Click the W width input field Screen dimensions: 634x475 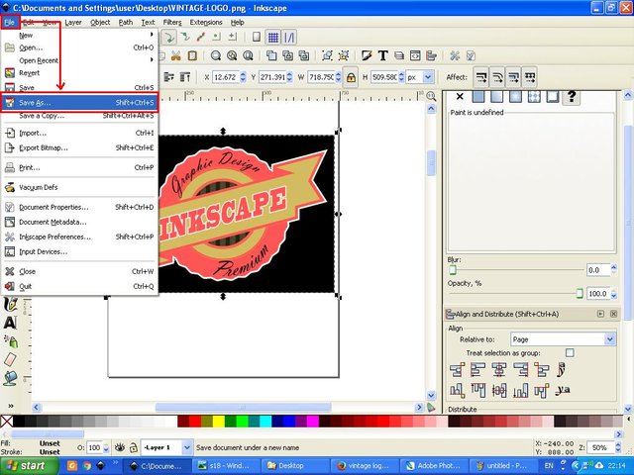[x=321, y=77]
